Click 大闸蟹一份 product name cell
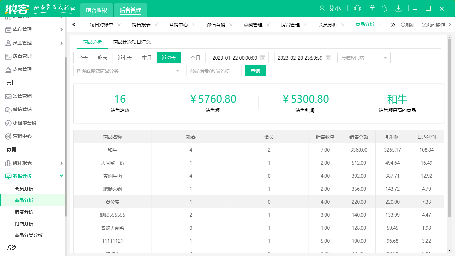The image size is (455, 256). tap(113, 163)
